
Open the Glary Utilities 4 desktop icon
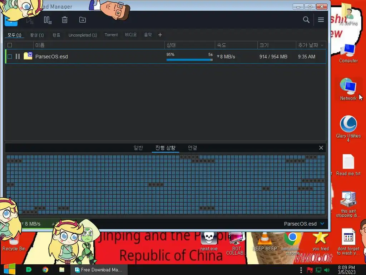(x=348, y=128)
